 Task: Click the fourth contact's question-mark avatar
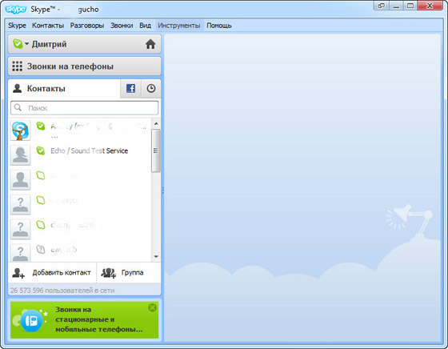[20, 204]
